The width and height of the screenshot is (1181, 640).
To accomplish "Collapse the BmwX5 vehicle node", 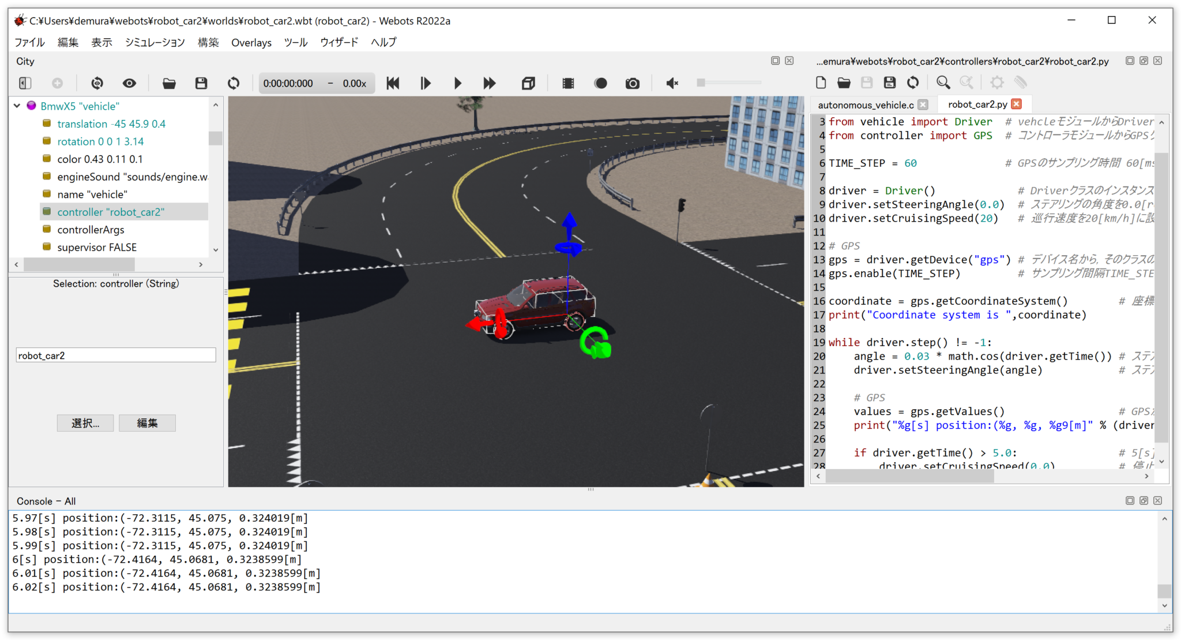I will click(17, 106).
